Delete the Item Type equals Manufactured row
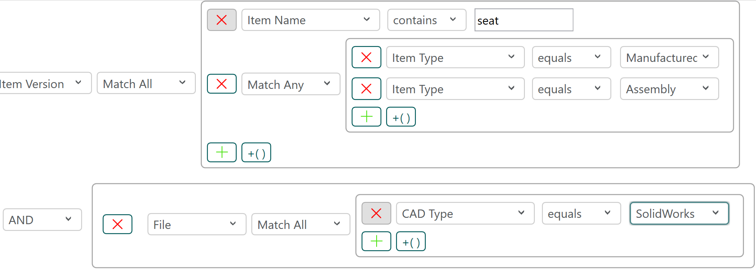The image size is (756, 269). pyautogui.click(x=366, y=57)
